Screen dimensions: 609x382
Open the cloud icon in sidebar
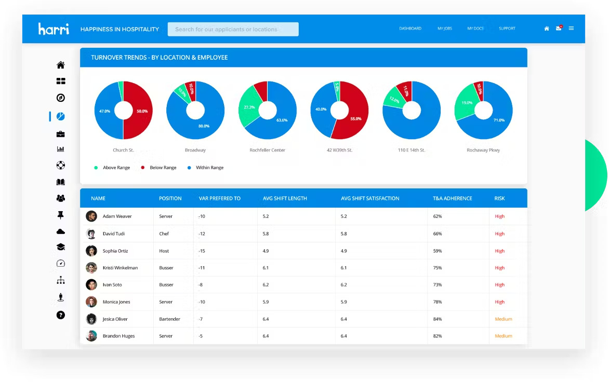(x=61, y=231)
